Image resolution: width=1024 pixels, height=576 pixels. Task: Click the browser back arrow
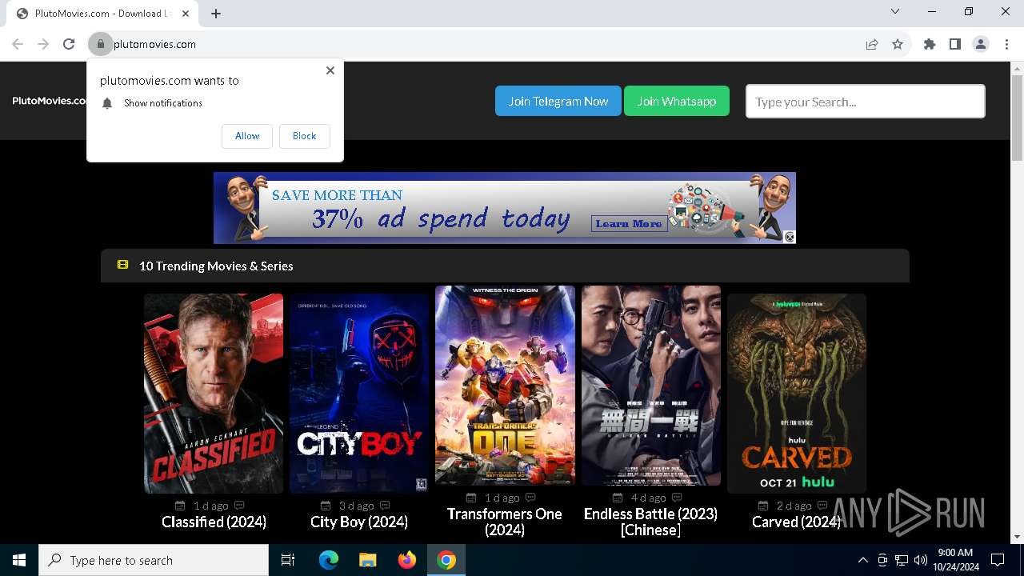pyautogui.click(x=18, y=44)
